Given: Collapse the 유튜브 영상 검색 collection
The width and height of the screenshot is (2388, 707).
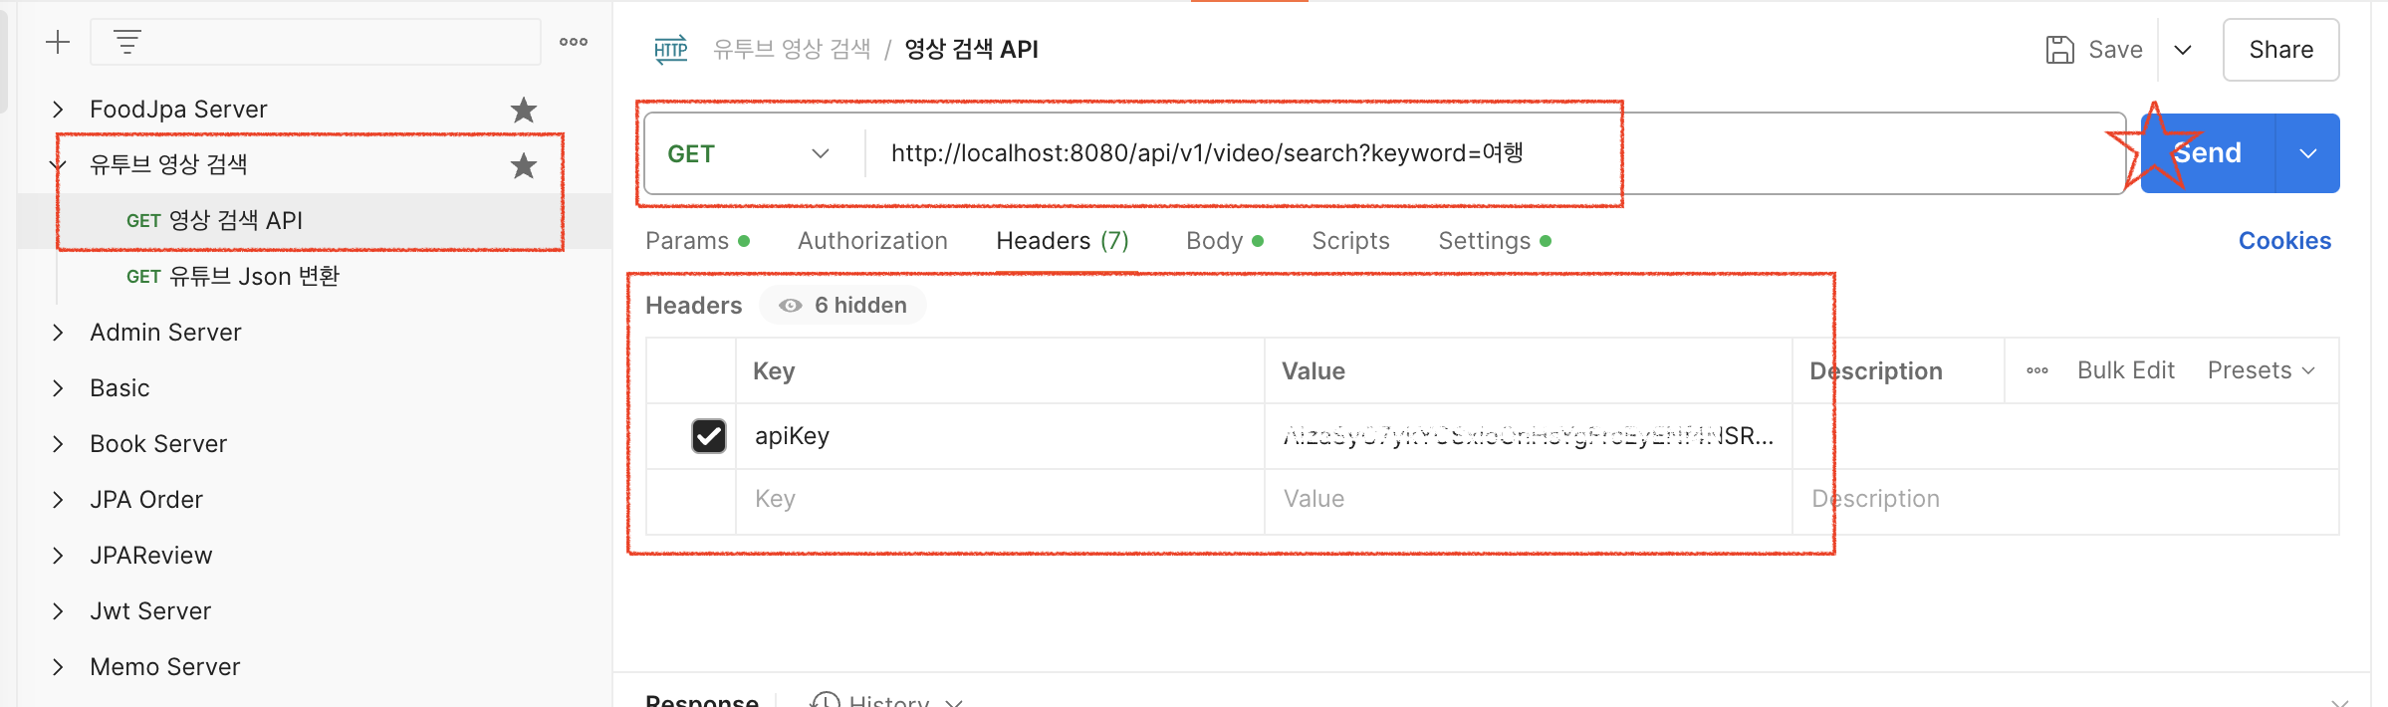Looking at the screenshot, I should point(58,165).
